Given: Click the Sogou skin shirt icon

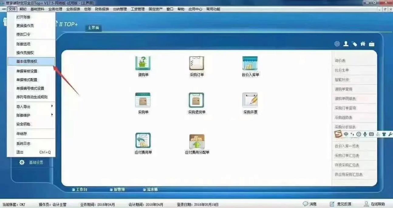Looking at the screenshot, I should pyautogui.click(x=384, y=134).
